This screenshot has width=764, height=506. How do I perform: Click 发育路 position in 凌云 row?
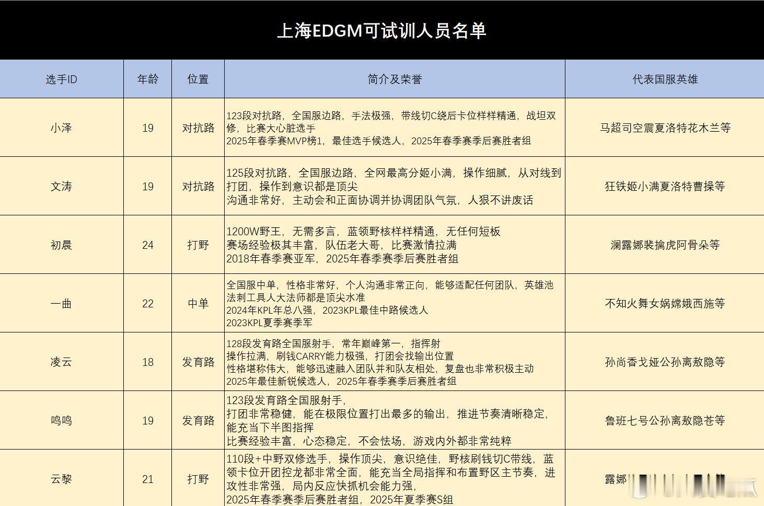pyautogui.click(x=198, y=362)
